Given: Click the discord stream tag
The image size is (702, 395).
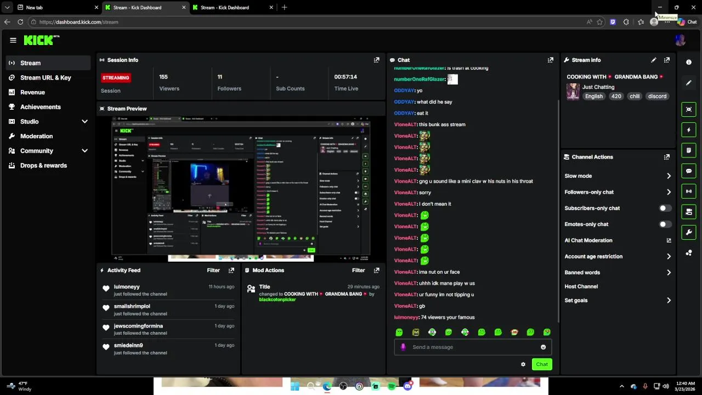Looking at the screenshot, I should click(657, 96).
